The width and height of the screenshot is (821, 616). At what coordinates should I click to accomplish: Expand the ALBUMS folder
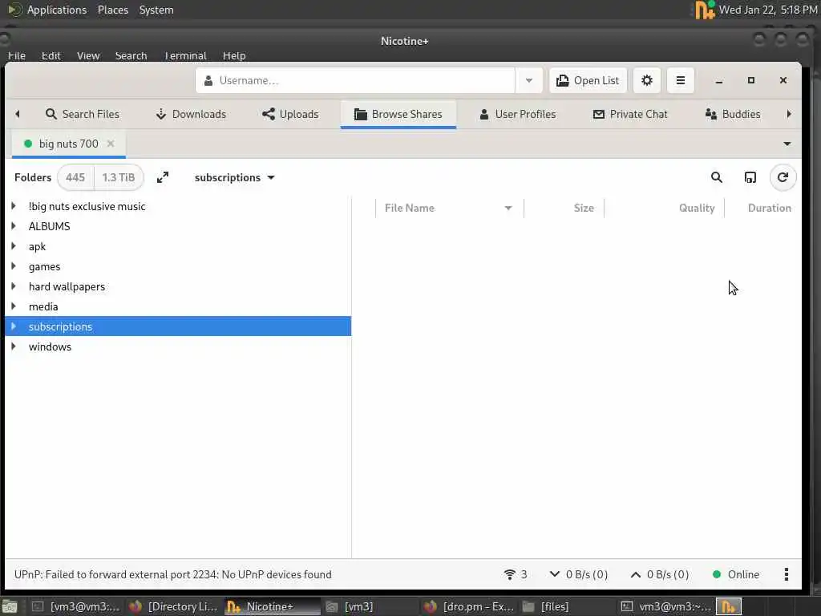[14, 226]
